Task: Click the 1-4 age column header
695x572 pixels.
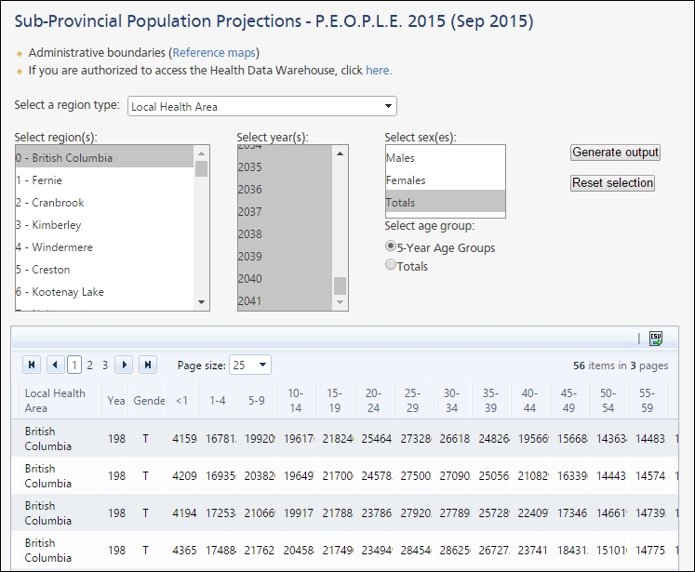Action: tap(218, 400)
